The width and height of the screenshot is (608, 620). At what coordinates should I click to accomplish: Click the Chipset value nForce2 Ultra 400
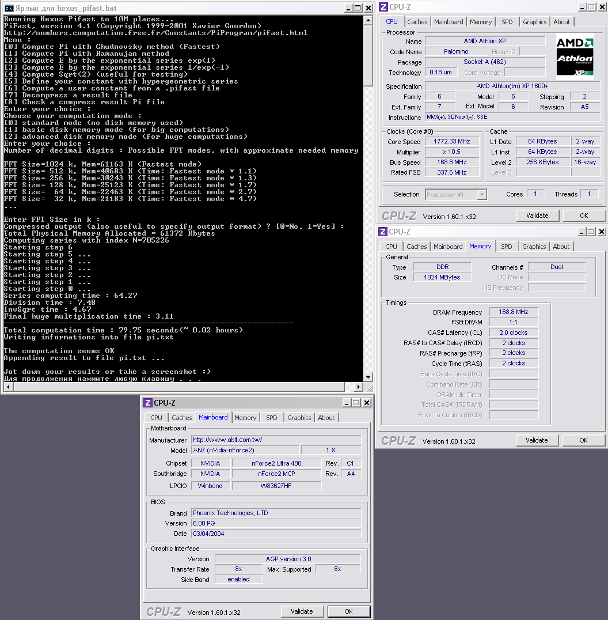(x=276, y=463)
